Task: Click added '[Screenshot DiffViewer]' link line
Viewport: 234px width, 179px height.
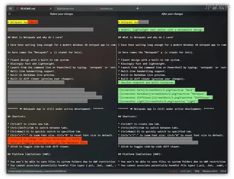Action: (165, 98)
